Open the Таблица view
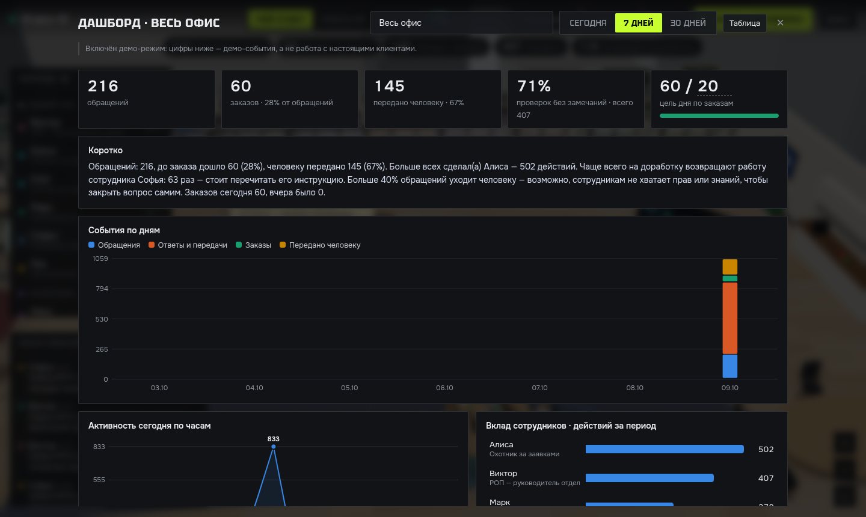This screenshot has height=517, width=866. 745,23
